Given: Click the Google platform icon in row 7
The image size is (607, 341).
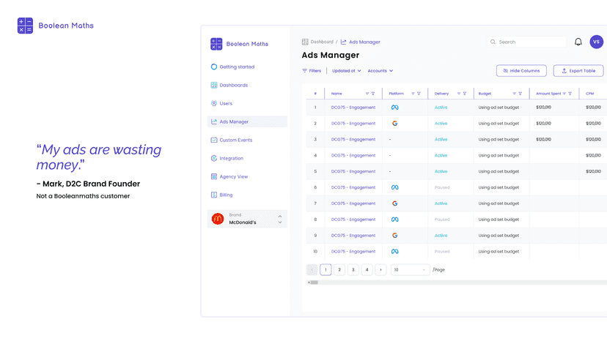Looking at the screenshot, I should [x=394, y=203].
